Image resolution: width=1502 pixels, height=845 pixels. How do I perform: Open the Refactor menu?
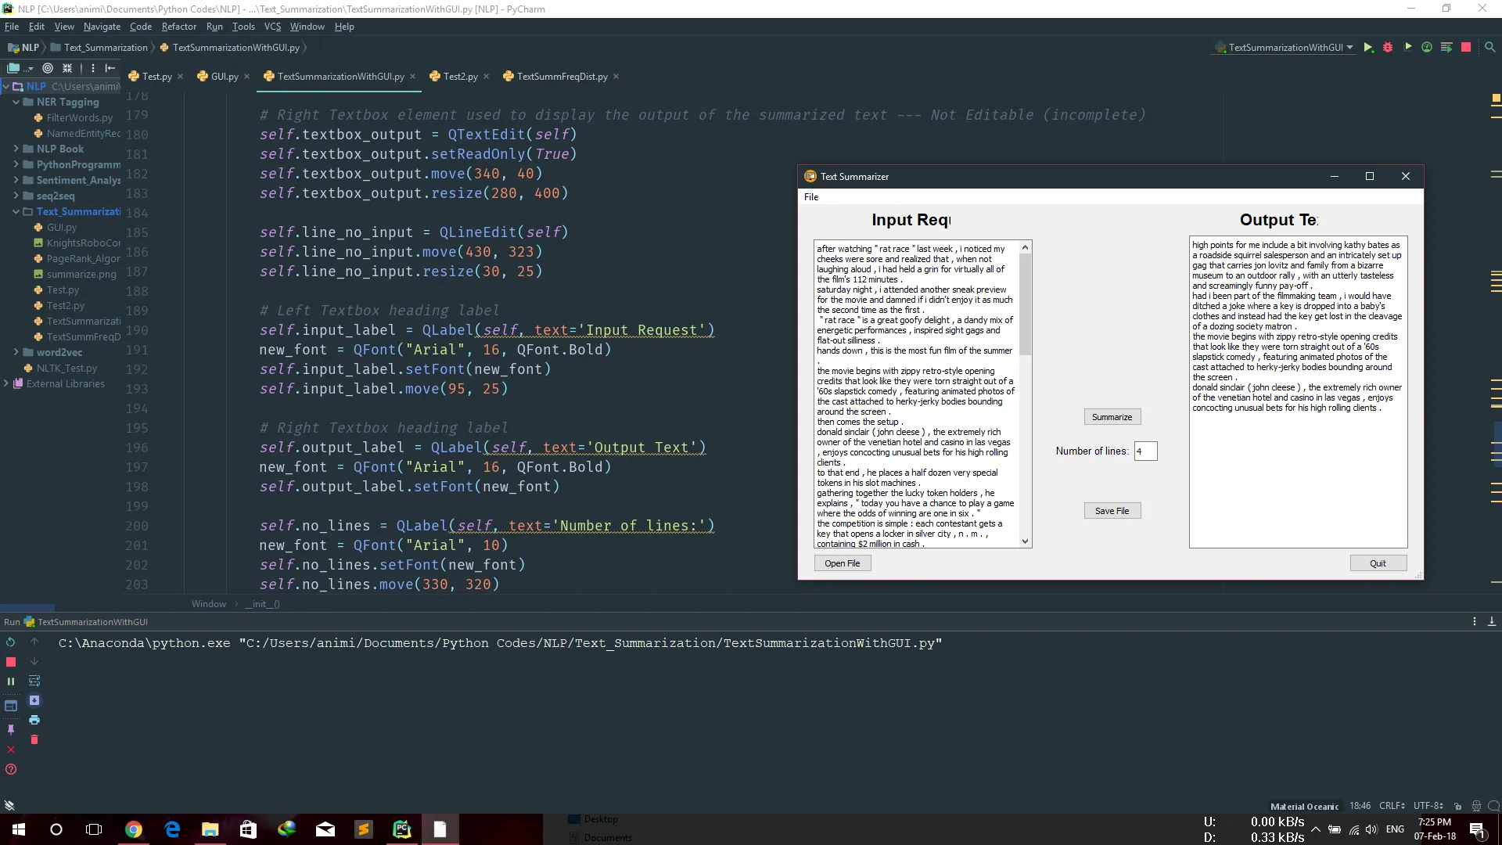(x=178, y=27)
